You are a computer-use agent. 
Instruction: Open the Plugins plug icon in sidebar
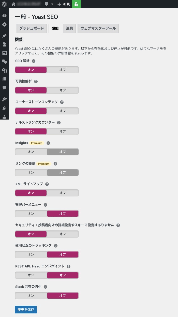[4, 108]
